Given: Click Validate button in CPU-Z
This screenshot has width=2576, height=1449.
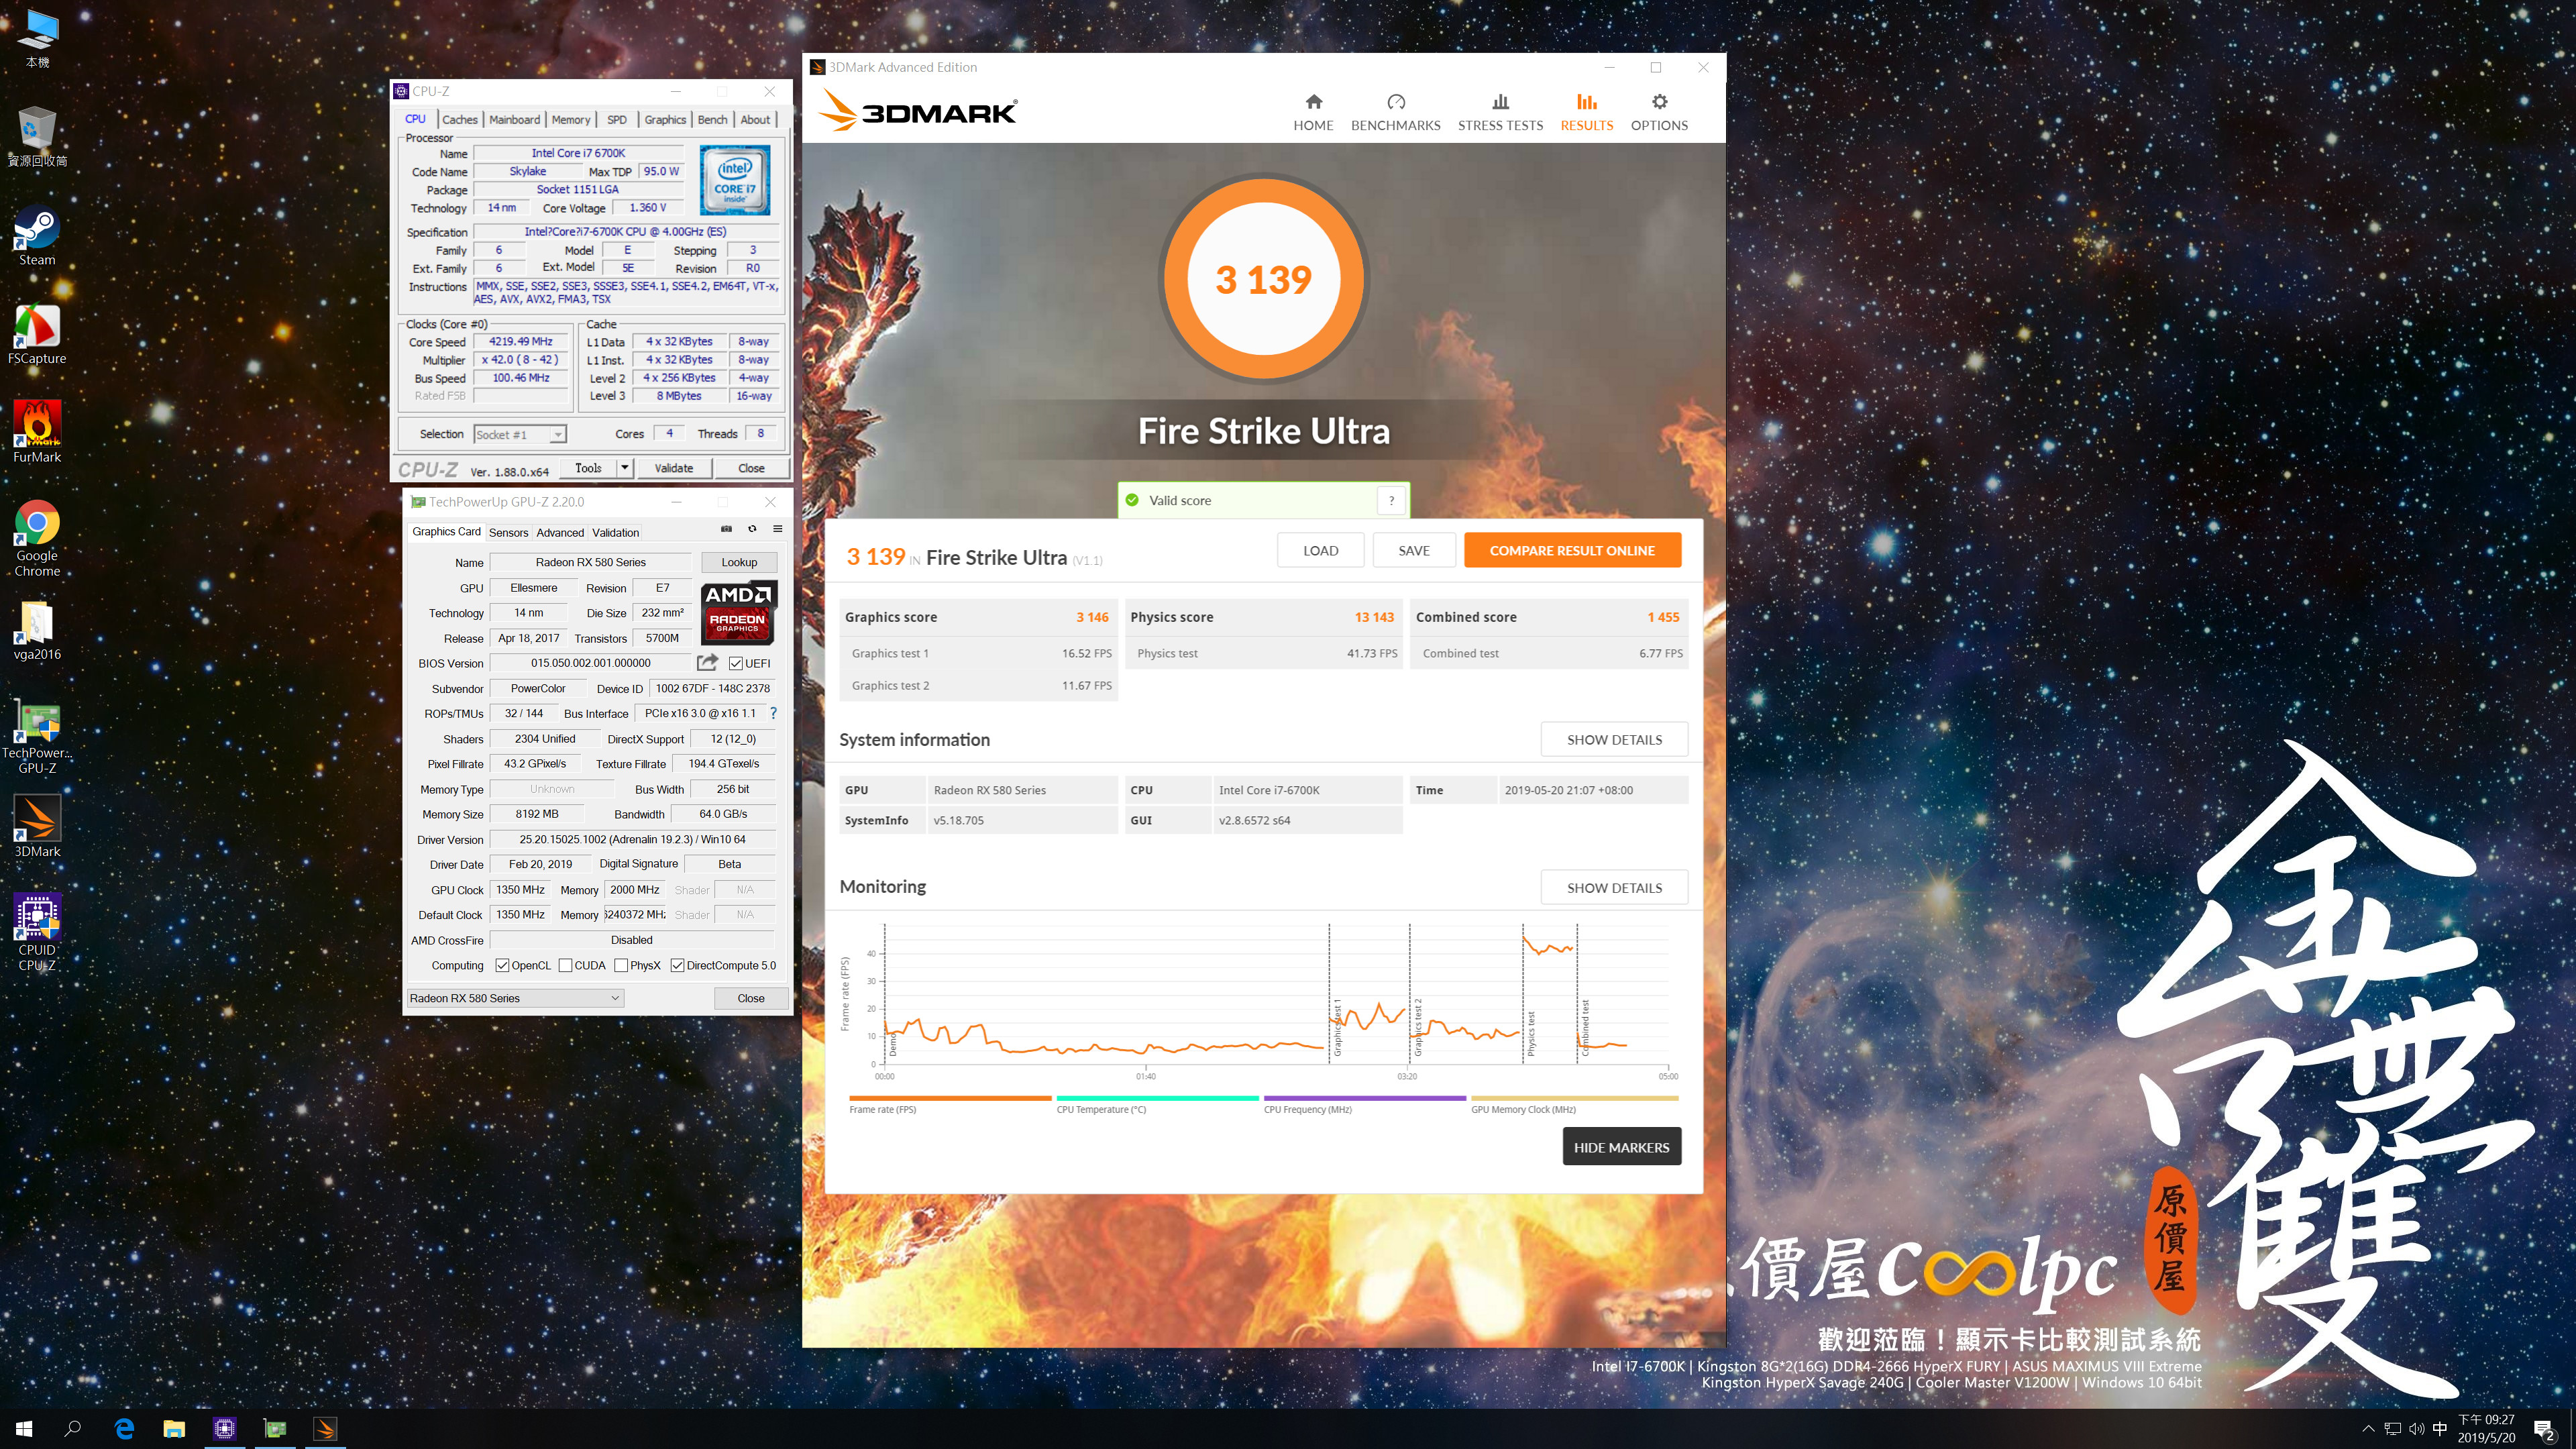Looking at the screenshot, I should 673,467.
